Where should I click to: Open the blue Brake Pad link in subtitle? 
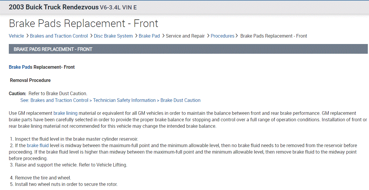(19, 67)
